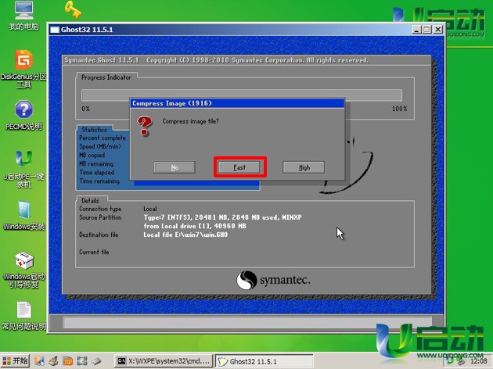Click the Statistics panel heading

(x=95, y=130)
